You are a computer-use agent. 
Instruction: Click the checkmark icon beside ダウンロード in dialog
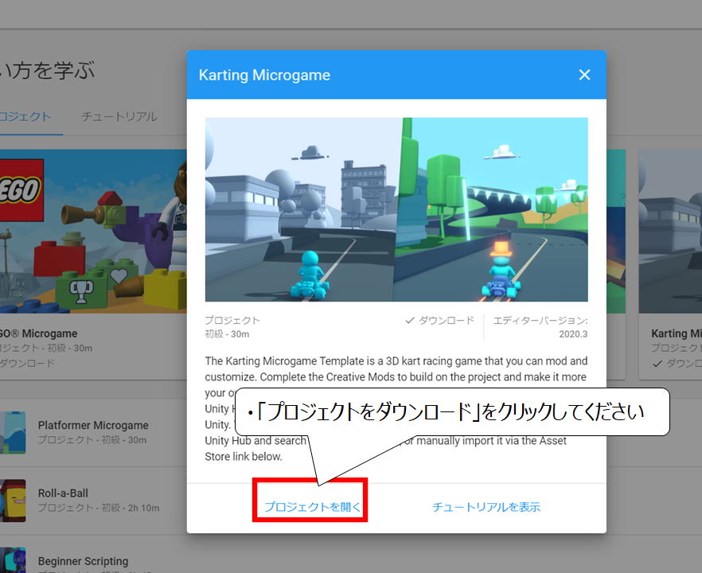[409, 321]
